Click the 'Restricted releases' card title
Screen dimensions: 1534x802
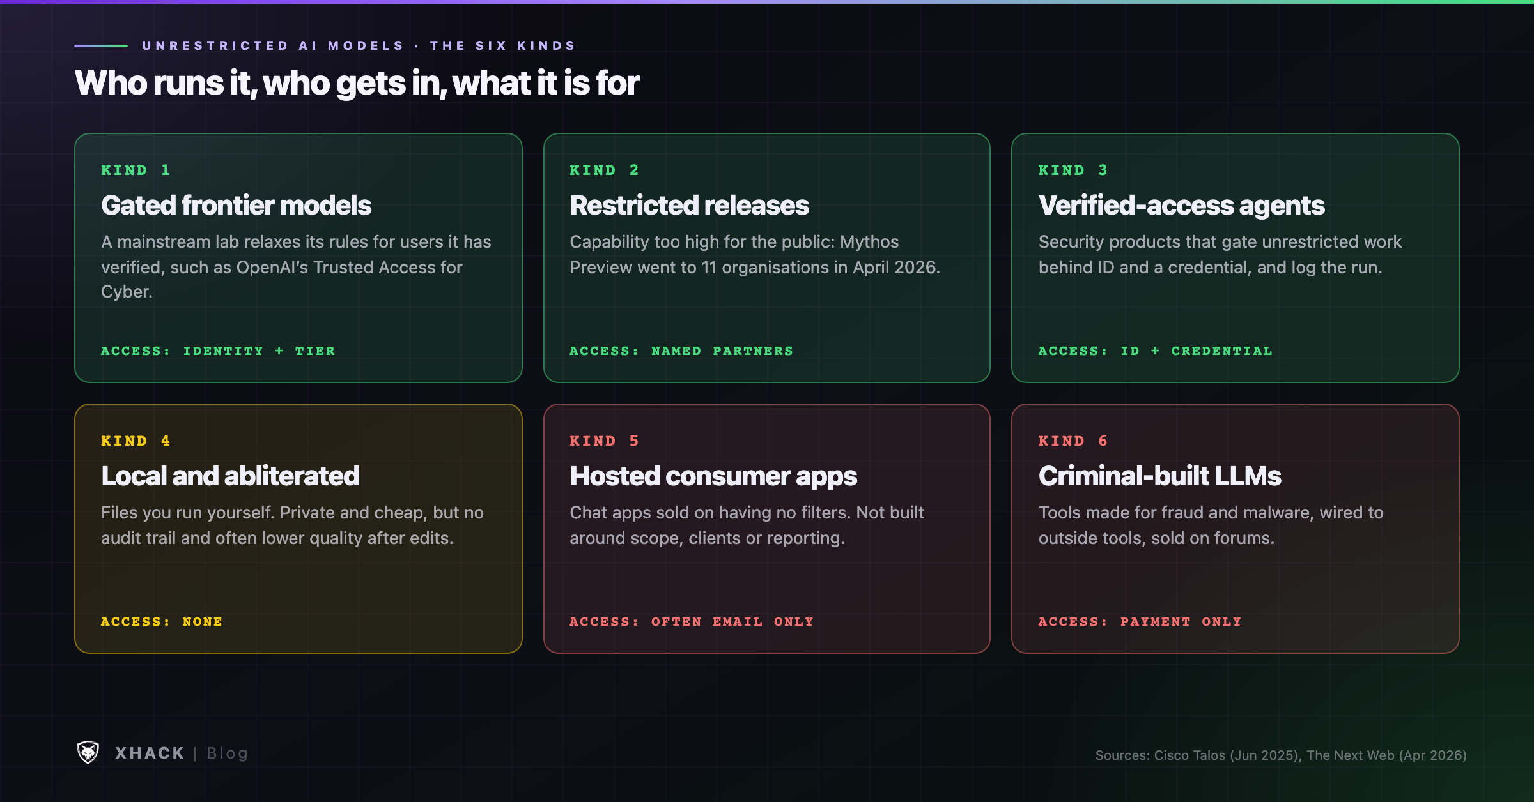pos(689,206)
